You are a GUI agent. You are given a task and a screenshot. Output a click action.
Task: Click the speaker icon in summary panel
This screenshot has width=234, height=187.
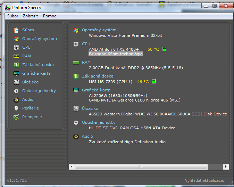tap(76, 137)
